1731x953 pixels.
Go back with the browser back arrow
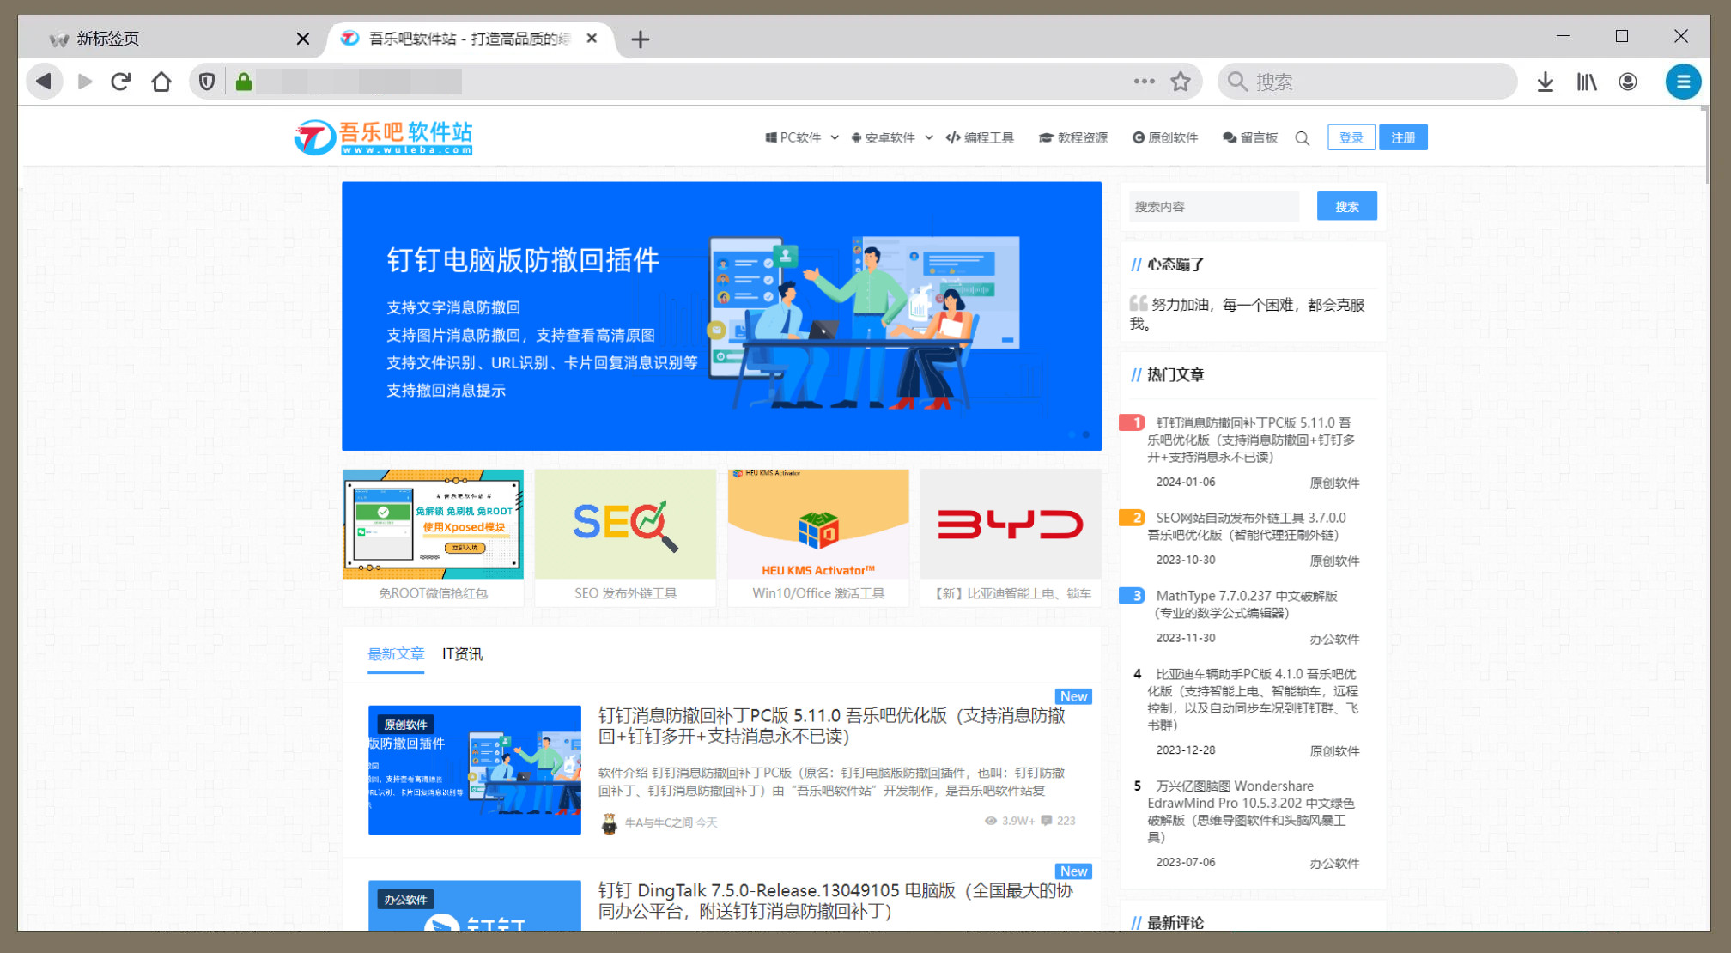[44, 82]
